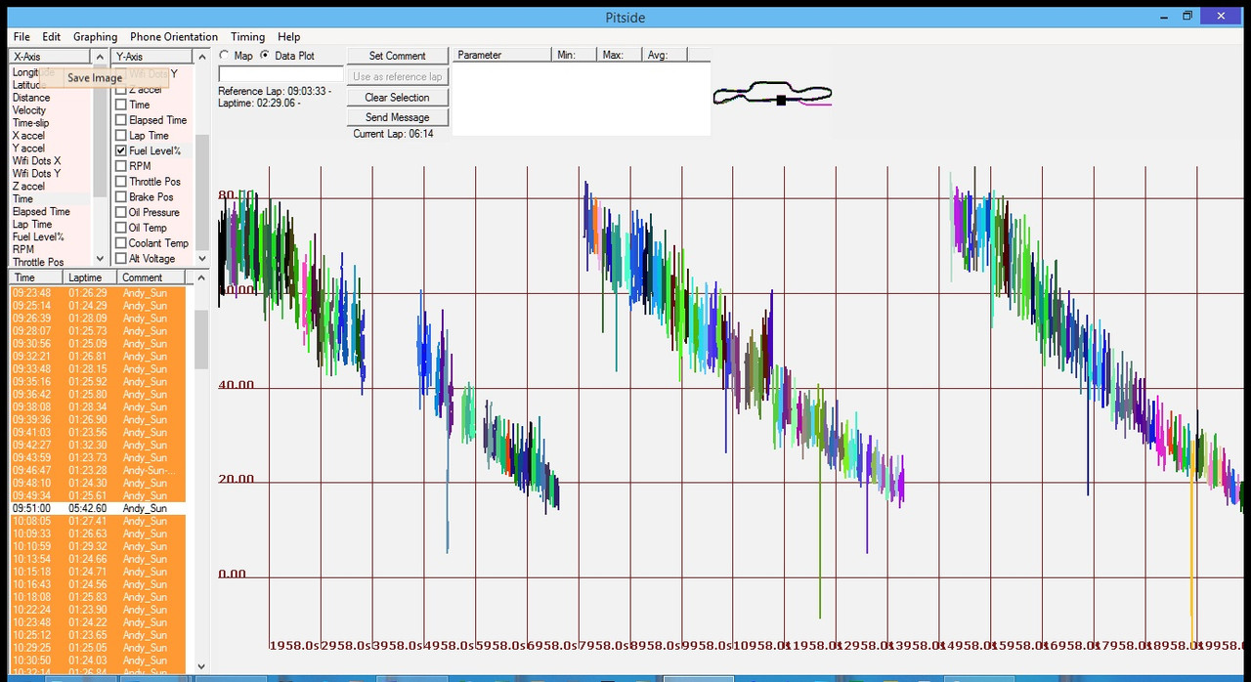The width and height of the screenshot is (1251, 682).
Task: Check the Brake Pos checkbox
Action: [121, 197]
